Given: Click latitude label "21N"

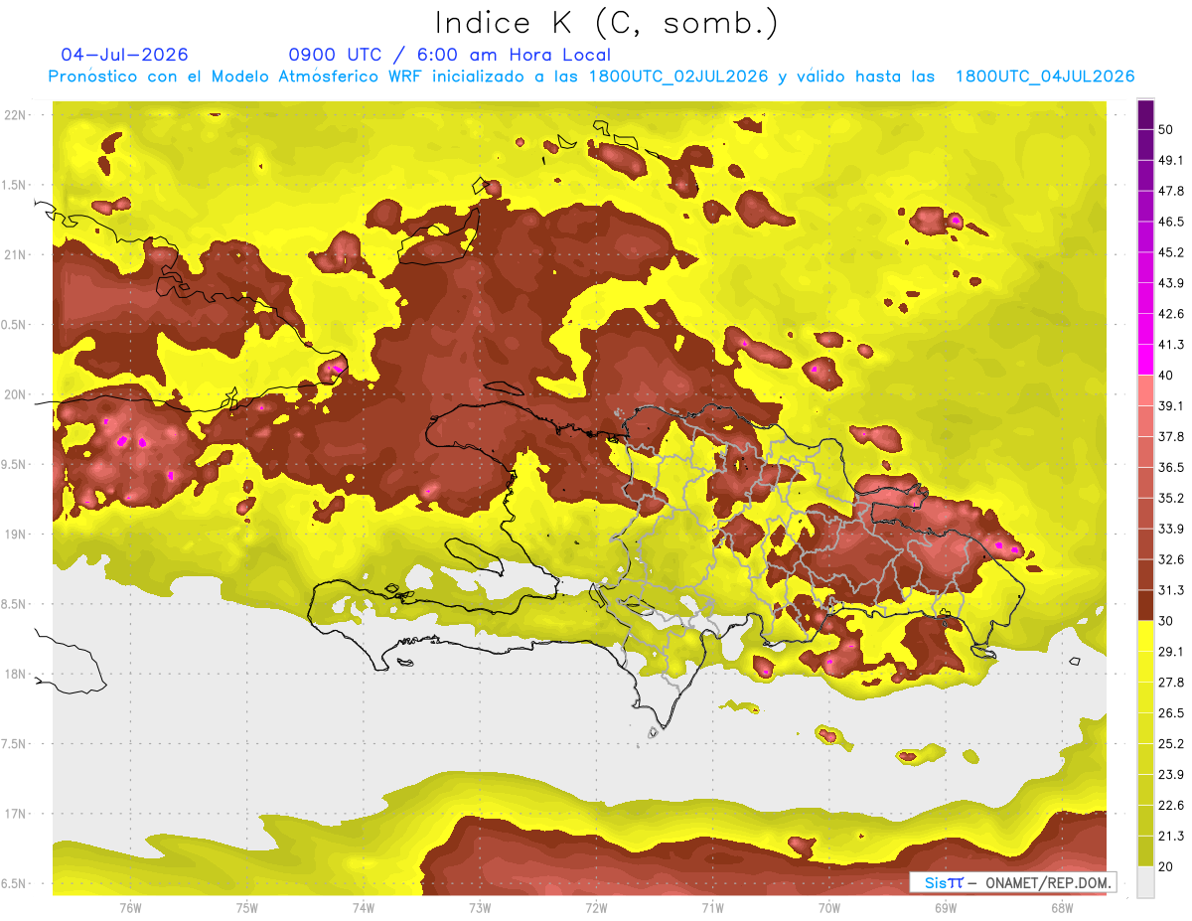Looking at the screenshot, I should tap(17, 254).
